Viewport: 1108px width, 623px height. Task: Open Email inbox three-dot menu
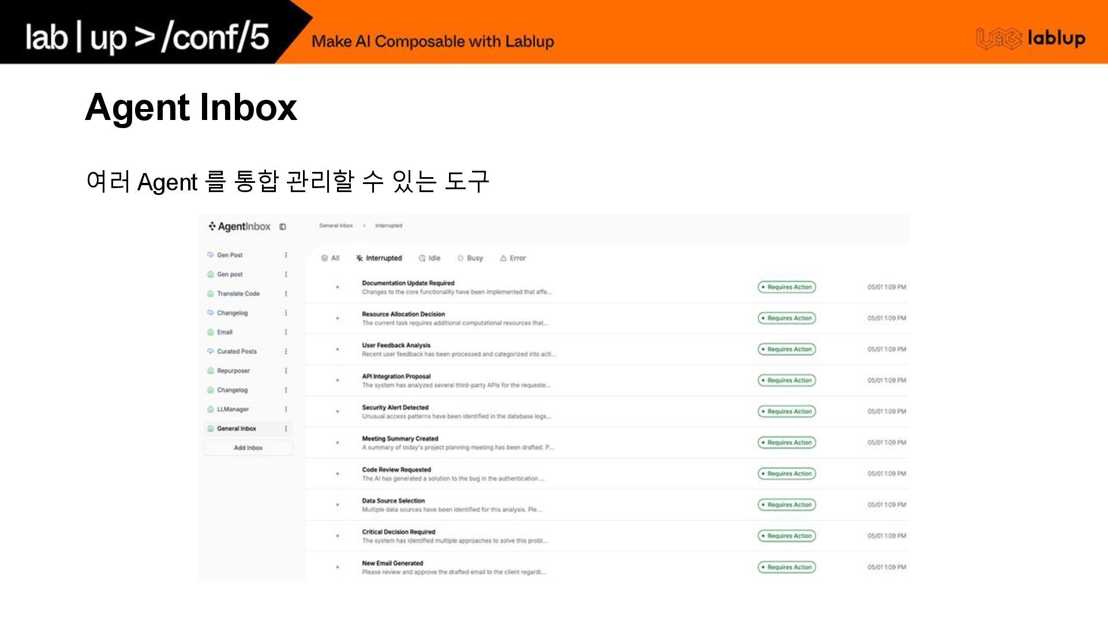pos(286,332)
